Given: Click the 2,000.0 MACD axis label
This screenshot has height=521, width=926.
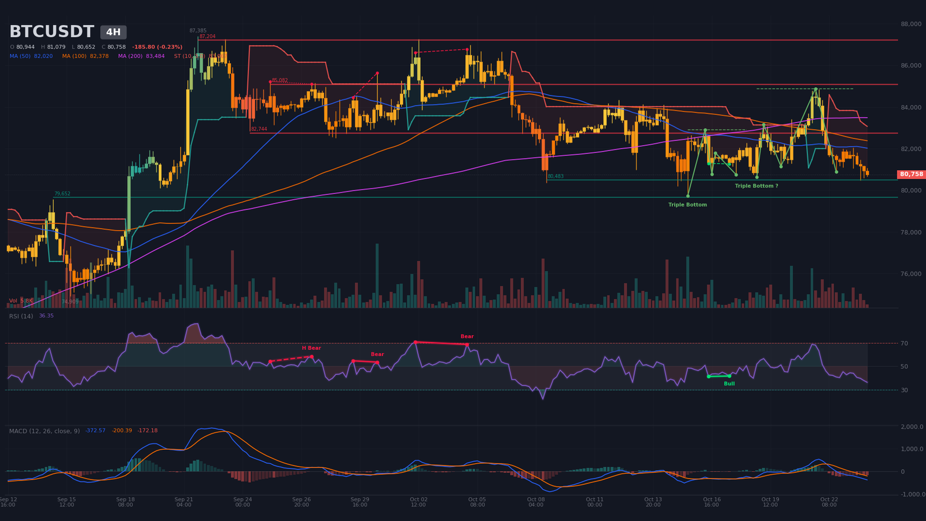Looking at the screenshot, I should [912, 427].
